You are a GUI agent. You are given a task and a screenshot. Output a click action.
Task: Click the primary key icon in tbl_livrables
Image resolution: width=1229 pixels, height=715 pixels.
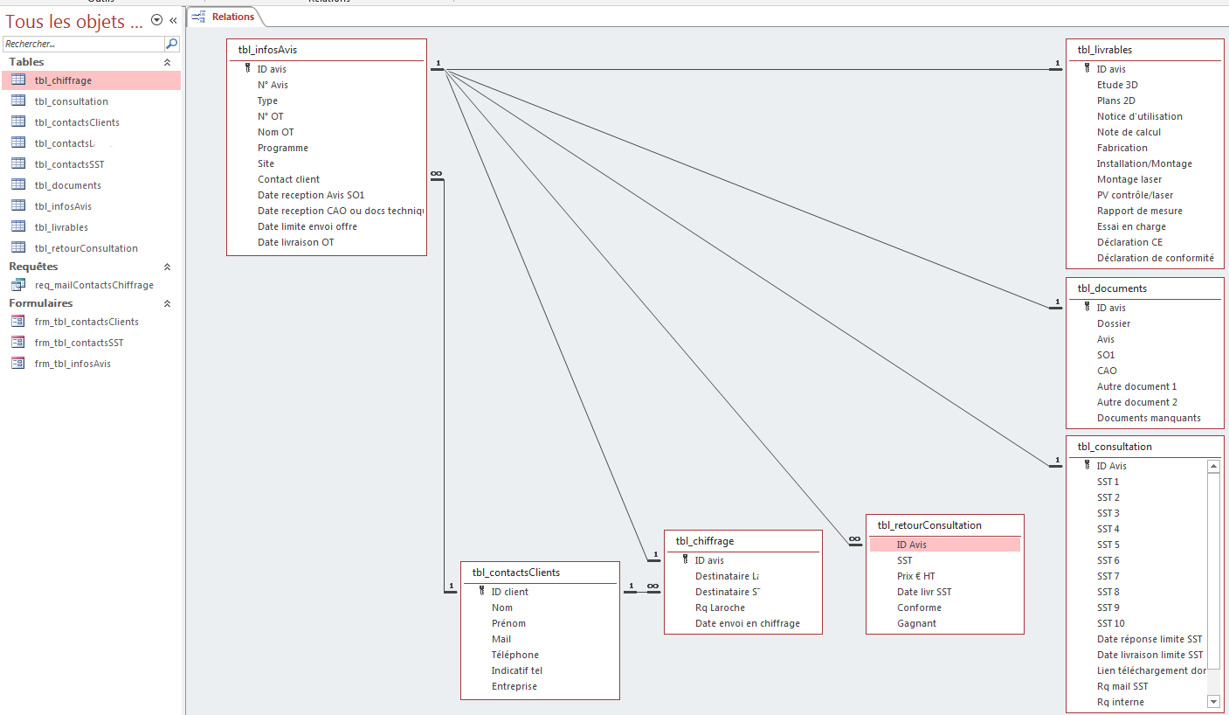(x=1087, y=68)
